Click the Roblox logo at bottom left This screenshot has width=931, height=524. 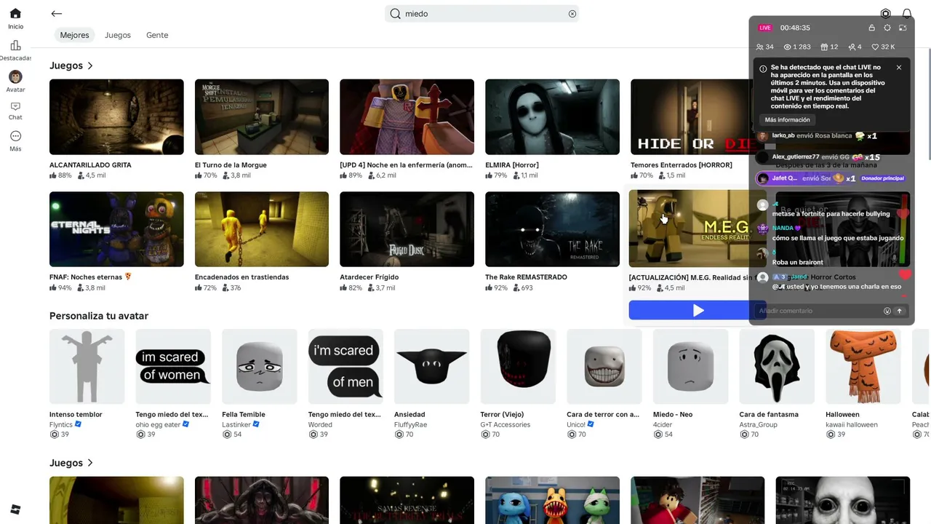[x=15, y=509]
